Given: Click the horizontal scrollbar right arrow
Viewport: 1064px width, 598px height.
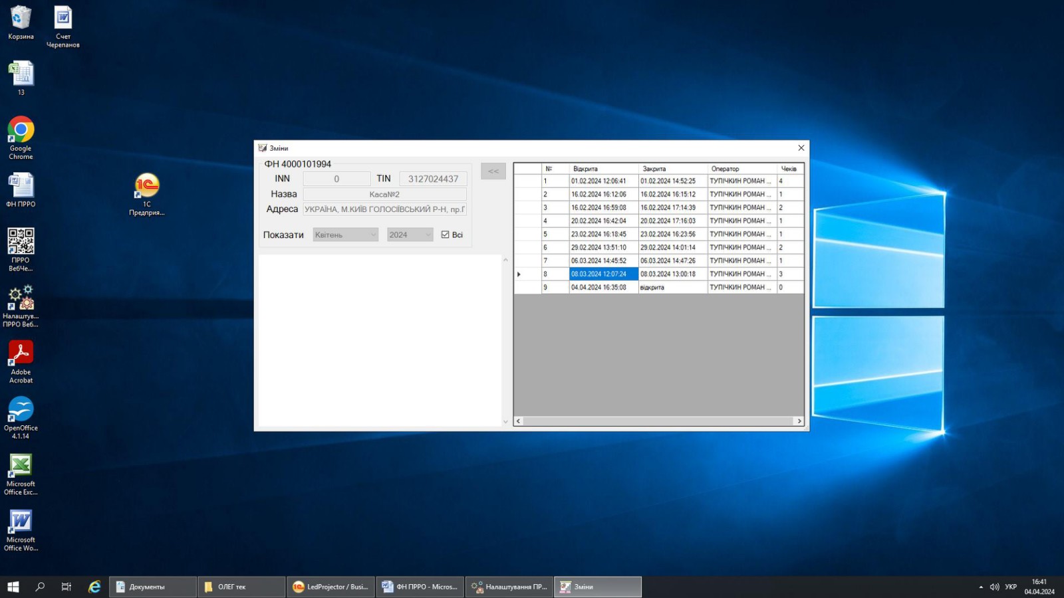Looking at the screenshot, I should (799, 421).
